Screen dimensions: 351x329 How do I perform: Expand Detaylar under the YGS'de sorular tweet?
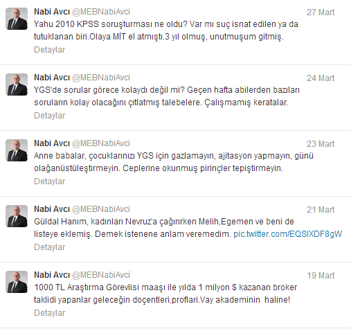tap(50, 116)
